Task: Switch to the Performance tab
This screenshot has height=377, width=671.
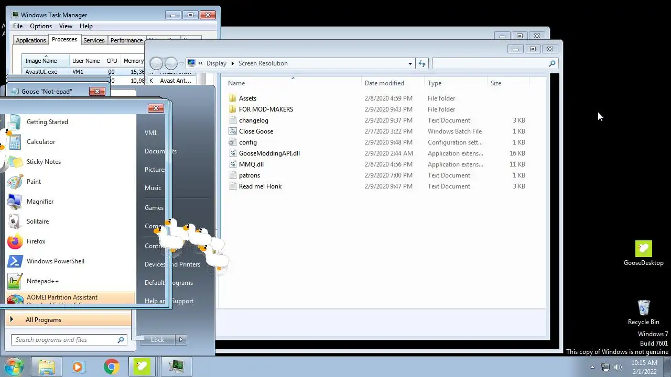Action: point(126,40)
